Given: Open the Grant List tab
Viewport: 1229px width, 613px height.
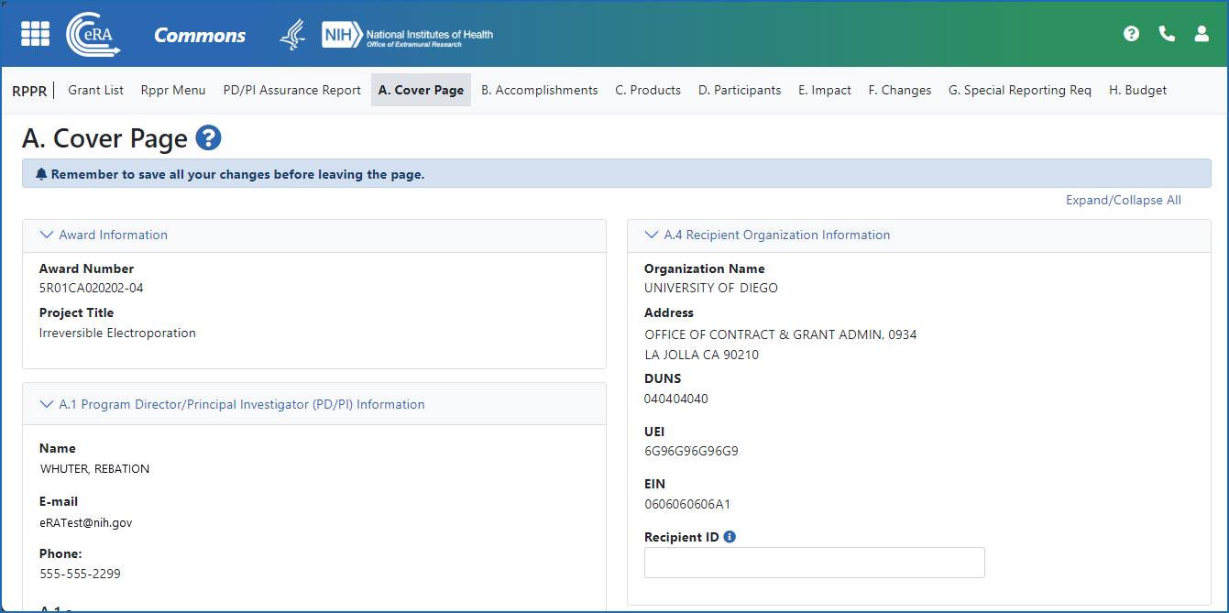Looking at the screenshot, I should pos(96,90).
